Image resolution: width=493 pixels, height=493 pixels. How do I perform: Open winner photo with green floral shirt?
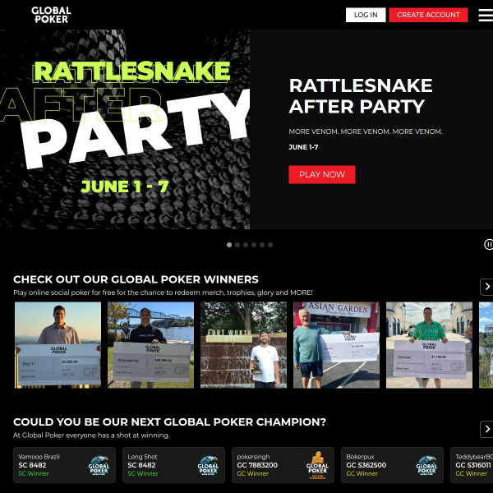pyautogui.click(x=429, y=345)
